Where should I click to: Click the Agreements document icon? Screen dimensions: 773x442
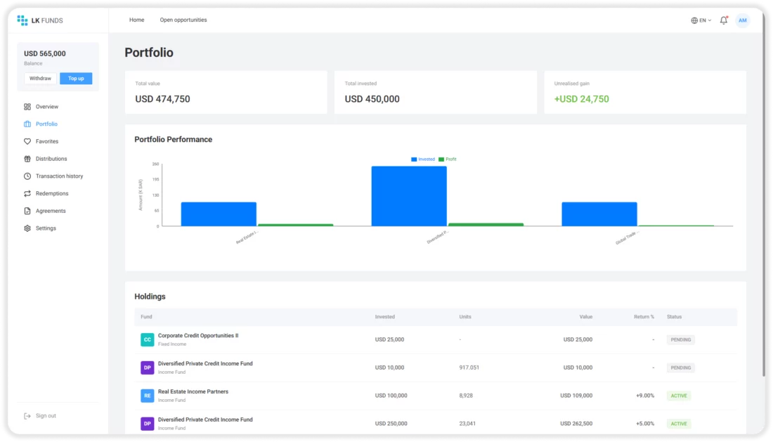tap(27, 211)
